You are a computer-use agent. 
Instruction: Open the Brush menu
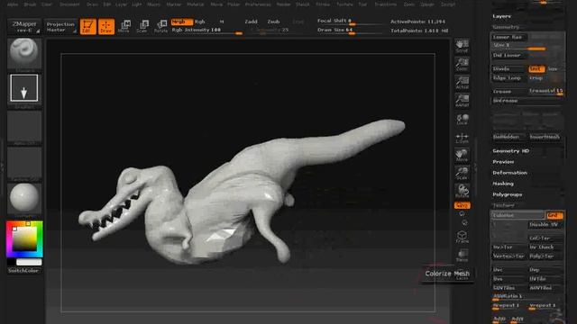point(30,4)
